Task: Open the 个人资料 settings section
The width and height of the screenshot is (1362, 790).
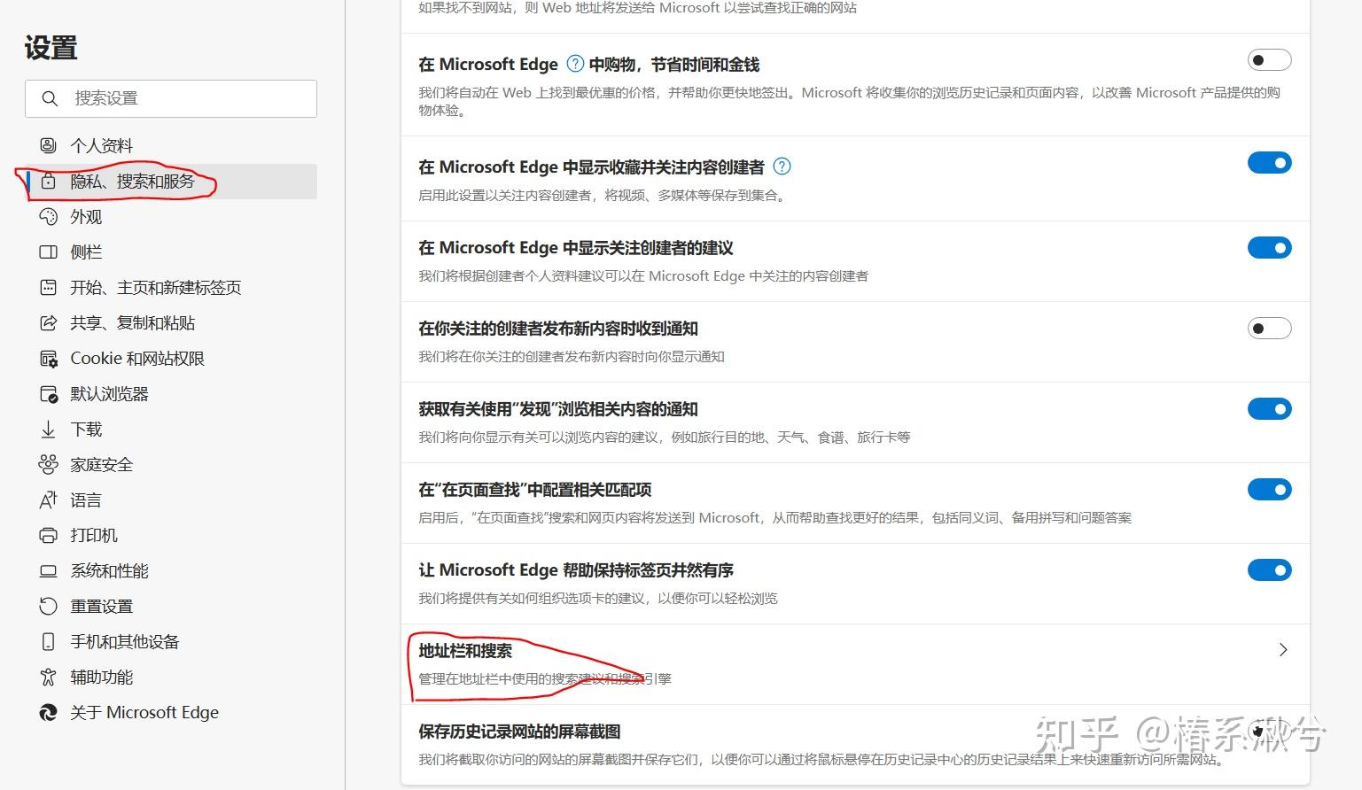Action: coord(171,145)
